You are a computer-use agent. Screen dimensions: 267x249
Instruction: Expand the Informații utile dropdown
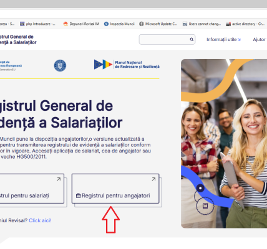pos(223,39)
